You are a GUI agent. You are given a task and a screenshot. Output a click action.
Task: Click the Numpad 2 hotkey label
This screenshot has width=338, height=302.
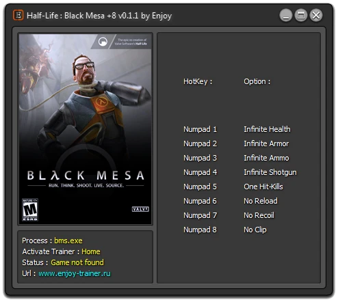tap(200, 143)
